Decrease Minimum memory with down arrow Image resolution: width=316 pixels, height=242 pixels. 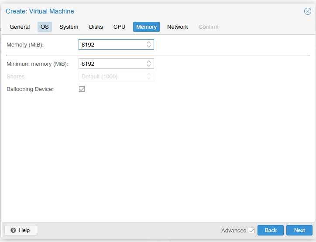pyautogui.click(x=149, y=65)
